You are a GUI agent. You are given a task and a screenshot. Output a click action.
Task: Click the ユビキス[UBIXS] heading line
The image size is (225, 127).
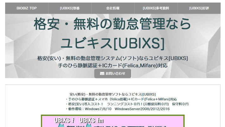point(113,43)
